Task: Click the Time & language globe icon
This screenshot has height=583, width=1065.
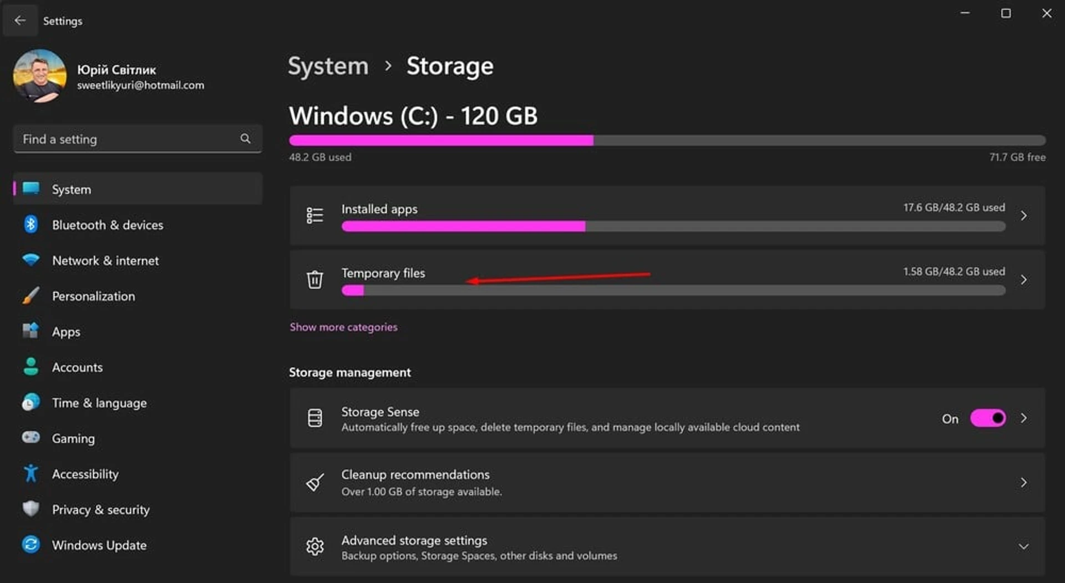Action: 31,402
